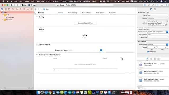Add a linked framework with plus
Viewport: 169px width, 95px height.
point(54,70)
